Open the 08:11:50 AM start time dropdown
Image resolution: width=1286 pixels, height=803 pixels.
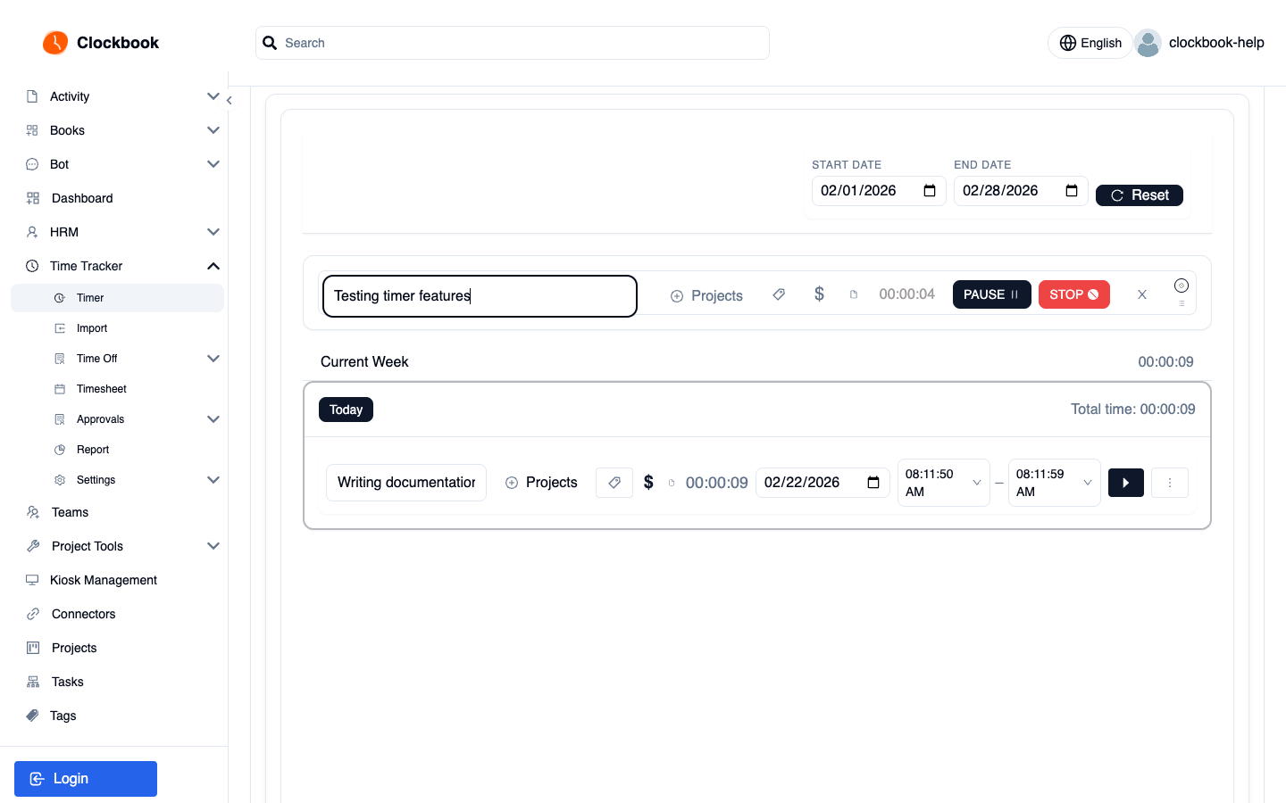coord(944,483)
